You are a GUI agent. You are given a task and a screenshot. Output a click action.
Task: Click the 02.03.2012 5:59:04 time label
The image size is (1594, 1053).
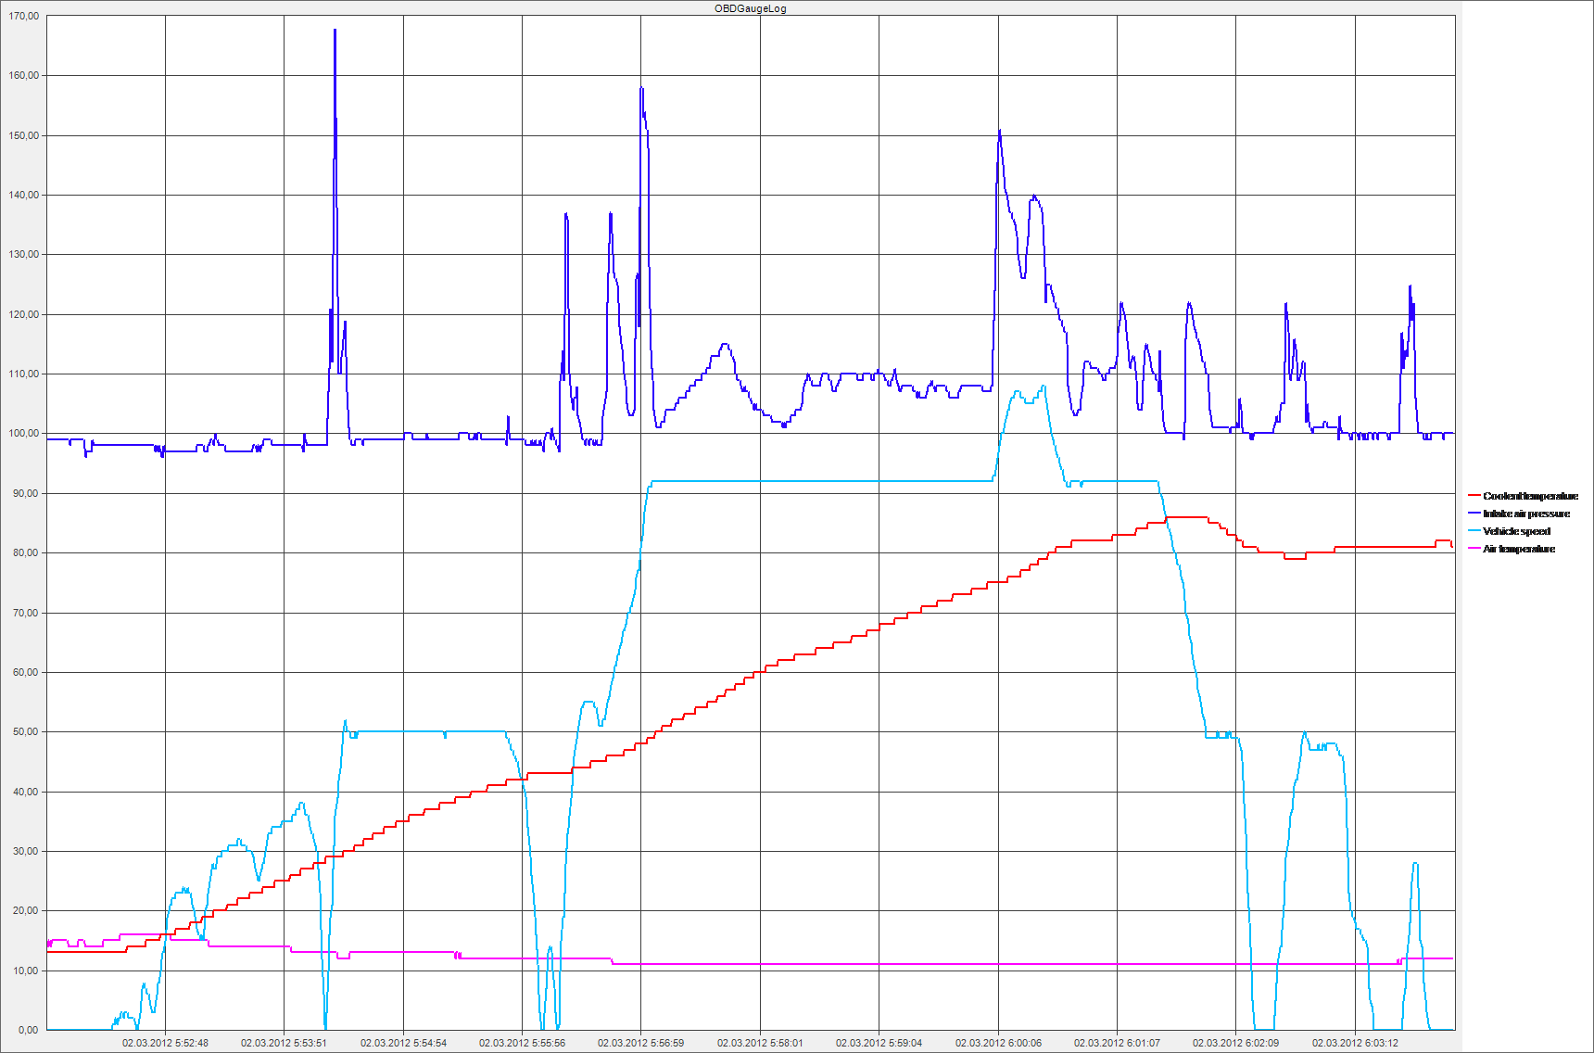[879, 1043]
